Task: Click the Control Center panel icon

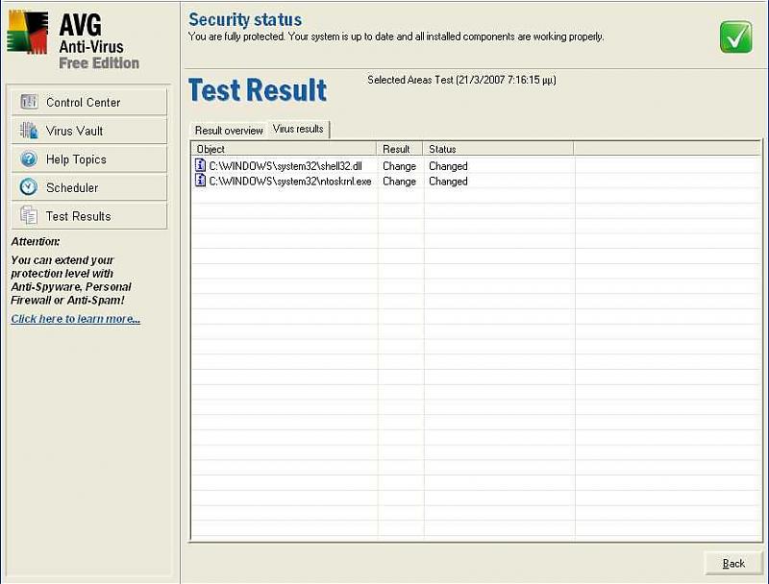Action: (29, 102)
